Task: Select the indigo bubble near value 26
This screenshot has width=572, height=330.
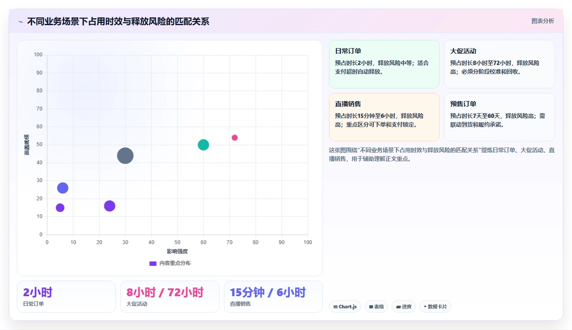Action: pyautogui.click(x=62, y=188)
